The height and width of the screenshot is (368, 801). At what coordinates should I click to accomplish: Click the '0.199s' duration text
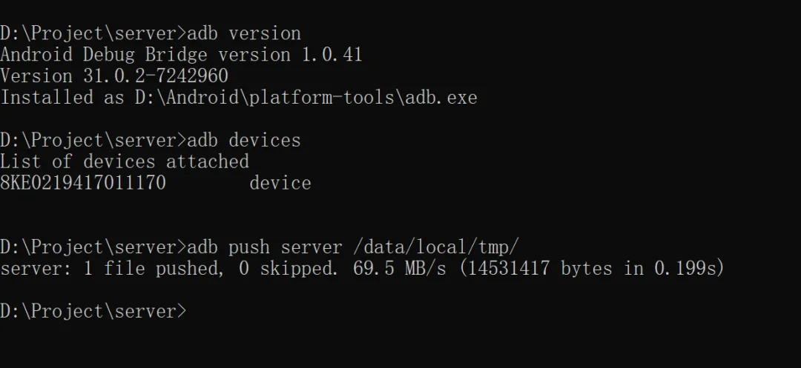(x=685, y=269)
